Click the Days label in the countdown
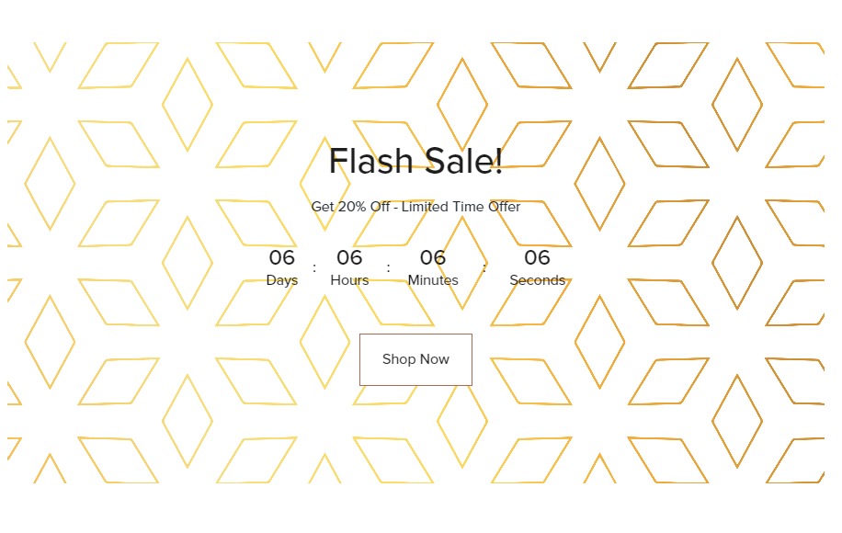Screen dimensions: 842x533 282,280
